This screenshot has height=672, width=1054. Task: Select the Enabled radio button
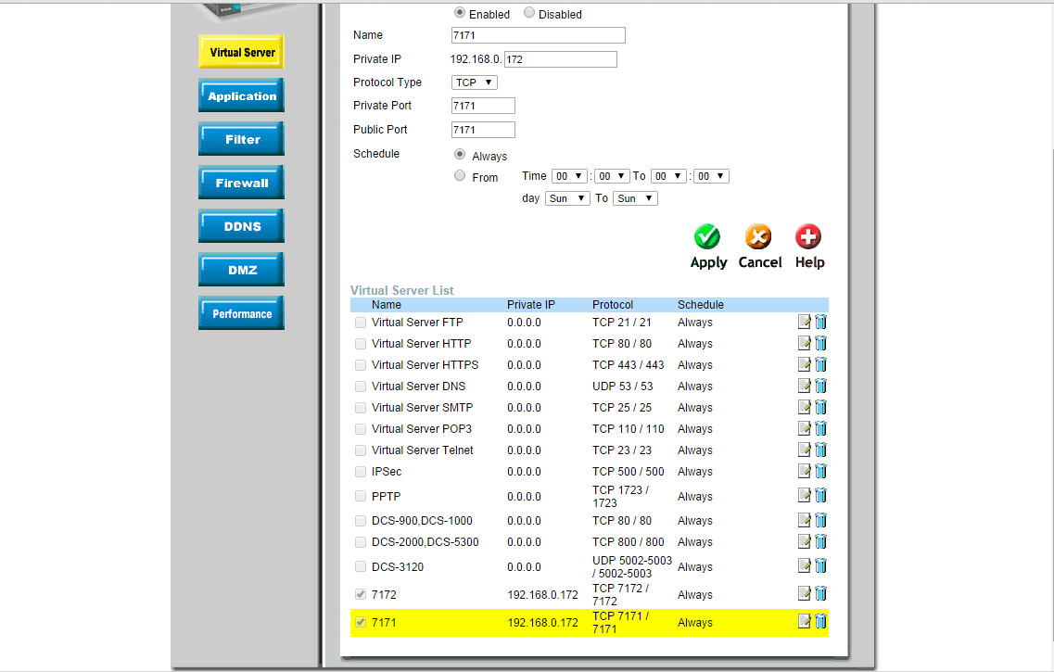[460, 13]
